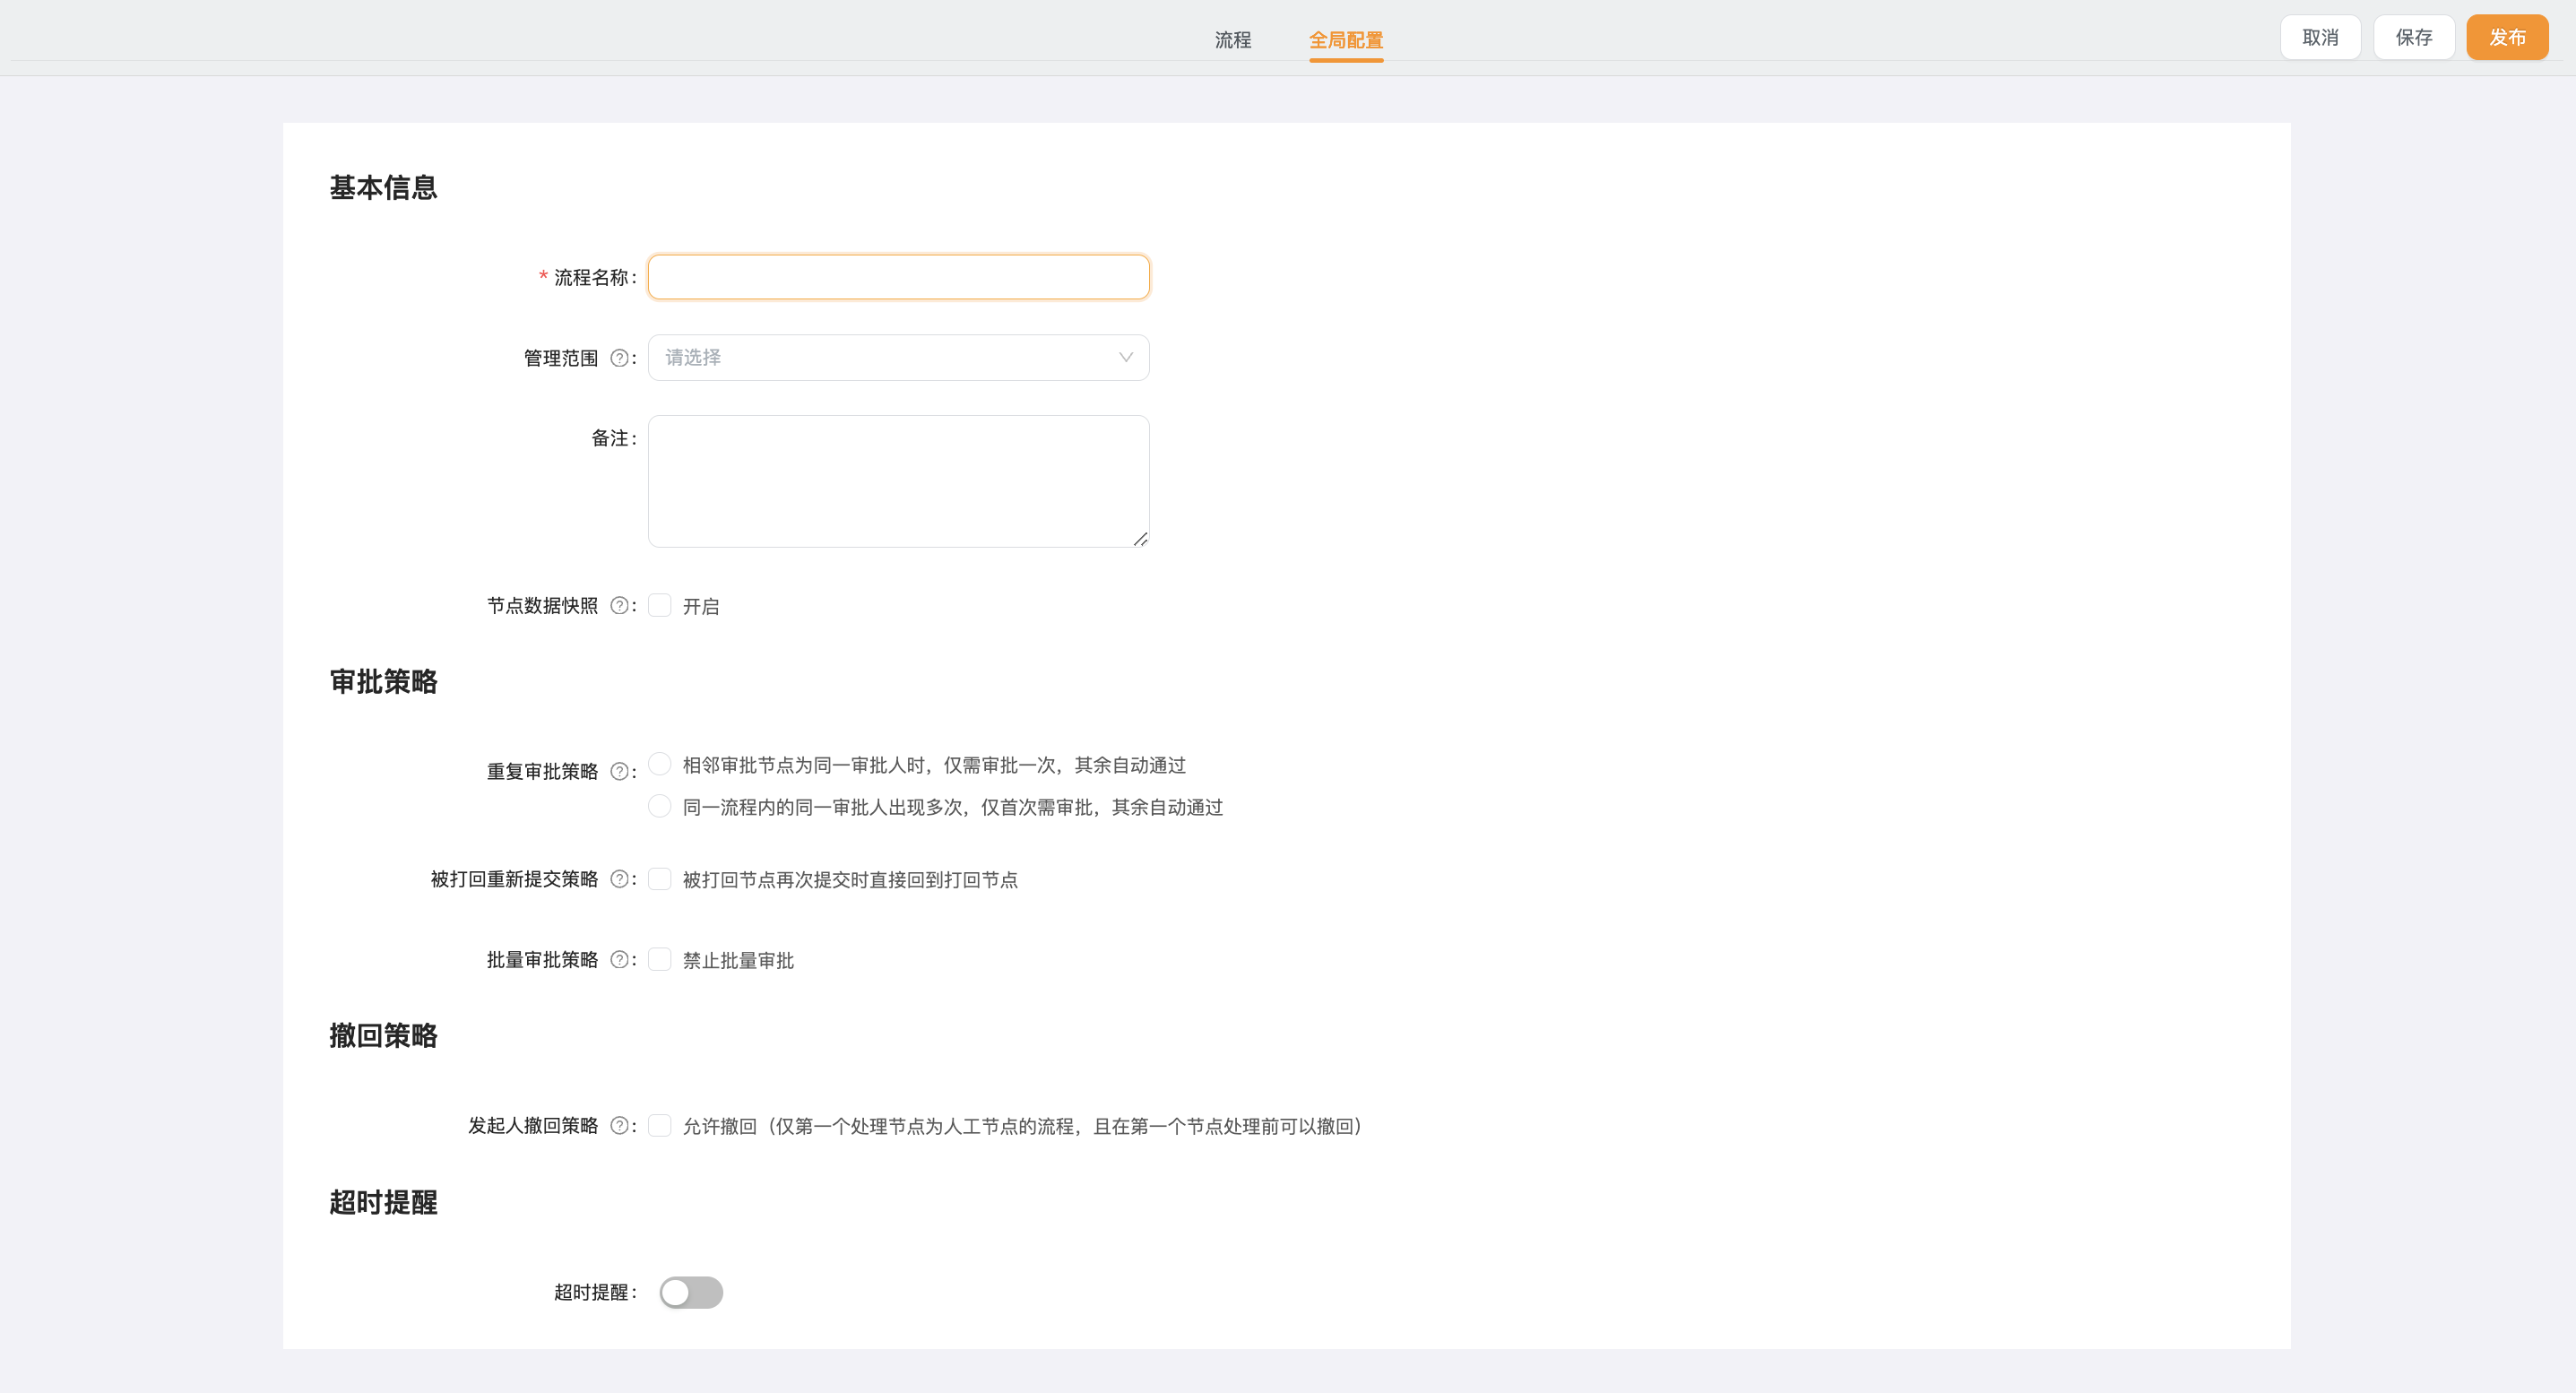This screenshot has height=1393, width=2576.
Task: Switch to the 全局配置 tab
Action: [1346, 40]
